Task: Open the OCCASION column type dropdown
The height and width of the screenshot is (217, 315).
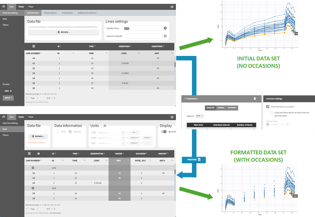Action: pyautogui.click(x=141, y=154)
